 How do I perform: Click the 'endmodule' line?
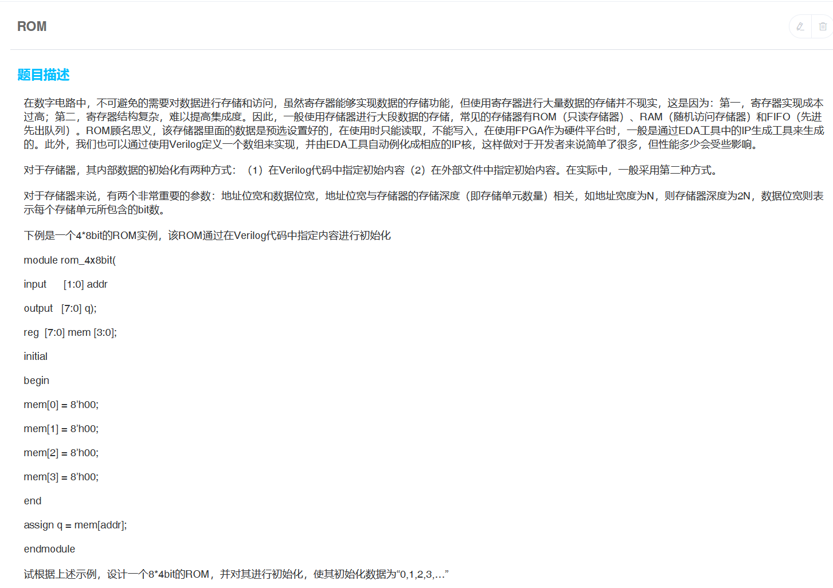pos(49,549)
